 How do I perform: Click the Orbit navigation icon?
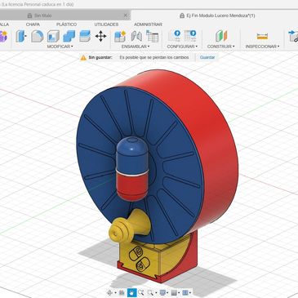(110, 292)
